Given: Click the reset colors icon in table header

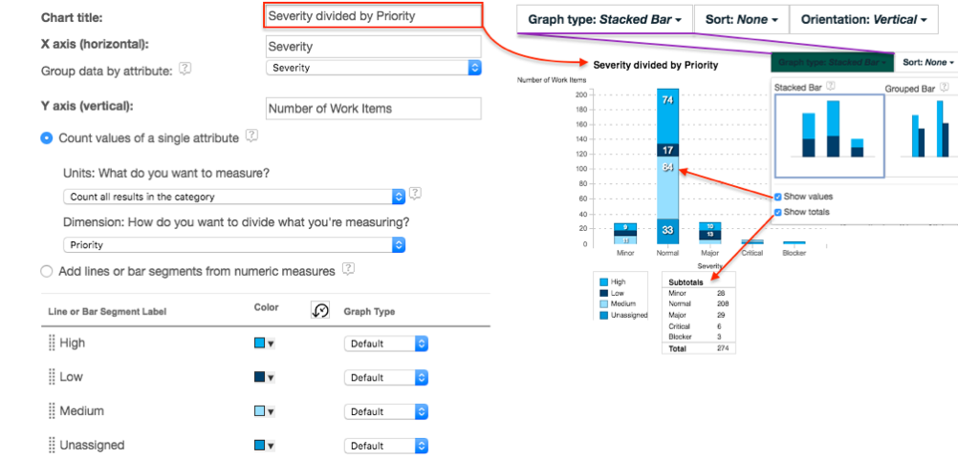Looking at the screenshot, I should (x=320, y=310).
